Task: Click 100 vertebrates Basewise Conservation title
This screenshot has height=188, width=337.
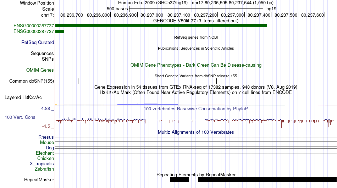Action: click(x=196, y=109)
